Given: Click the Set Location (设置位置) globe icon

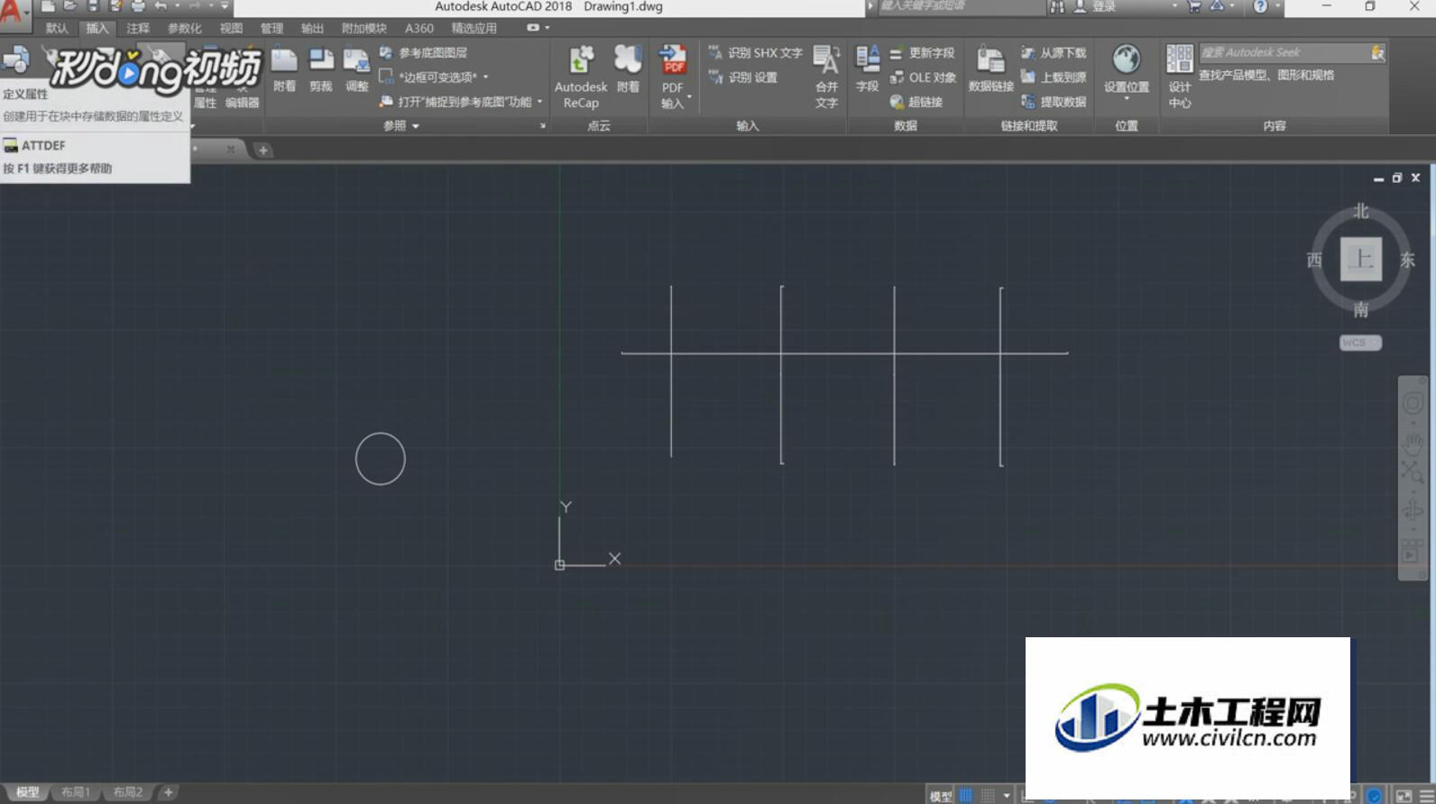Looking at the screenshot, I should click(x=1126, y=60).
